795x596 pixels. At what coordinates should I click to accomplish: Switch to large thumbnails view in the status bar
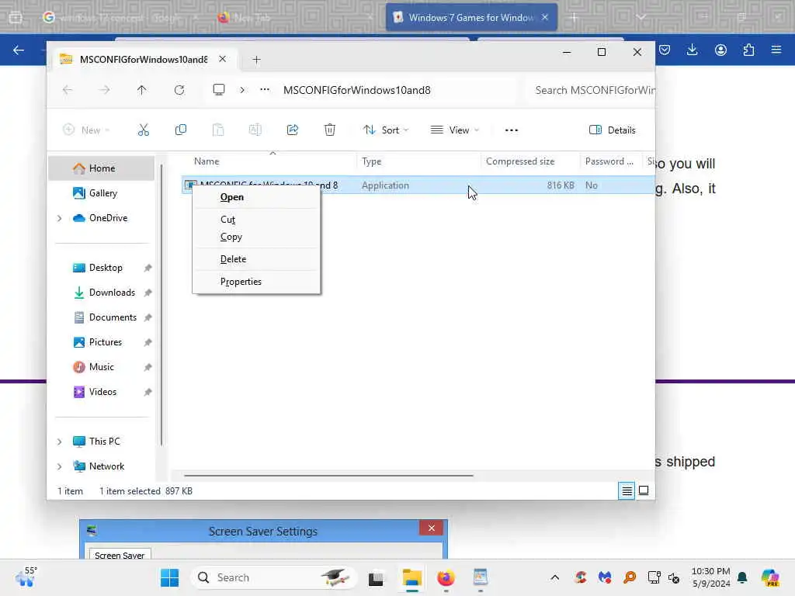coord(644,490)
